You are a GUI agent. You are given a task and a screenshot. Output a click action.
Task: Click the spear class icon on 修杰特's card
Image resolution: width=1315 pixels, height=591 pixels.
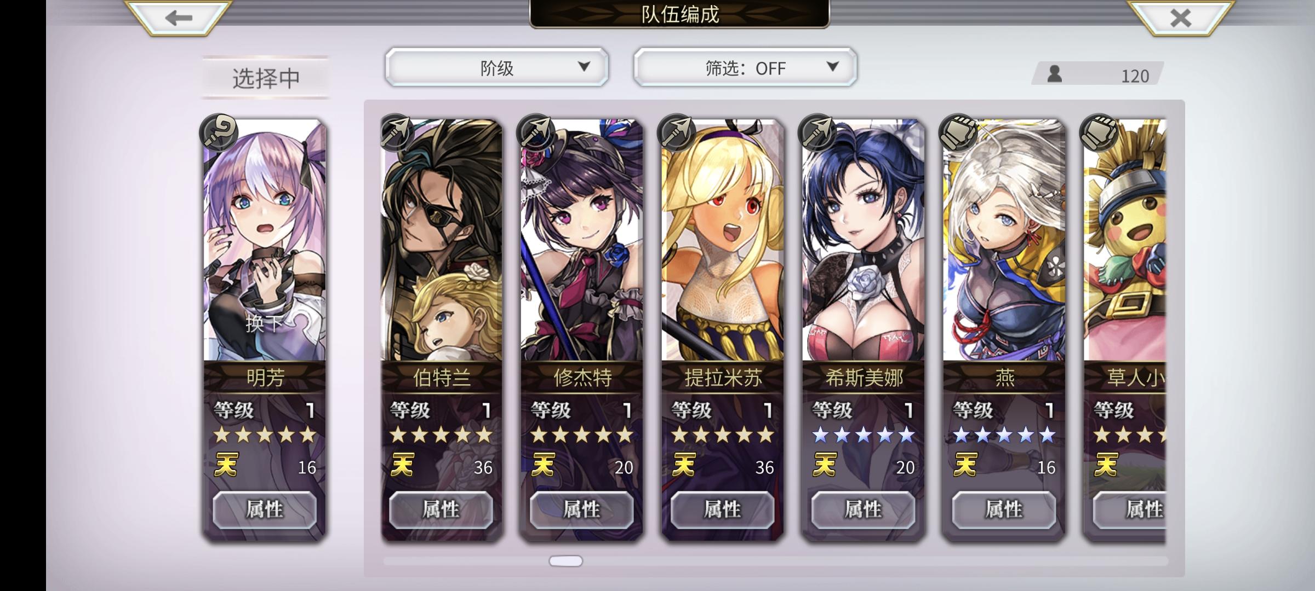point(536,132)
